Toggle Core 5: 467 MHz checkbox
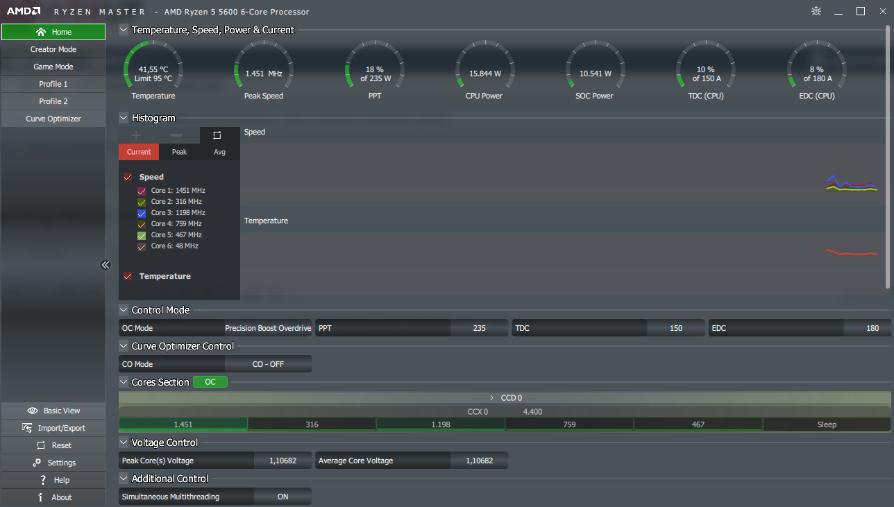The image size is (894, 507). [142, 235]
